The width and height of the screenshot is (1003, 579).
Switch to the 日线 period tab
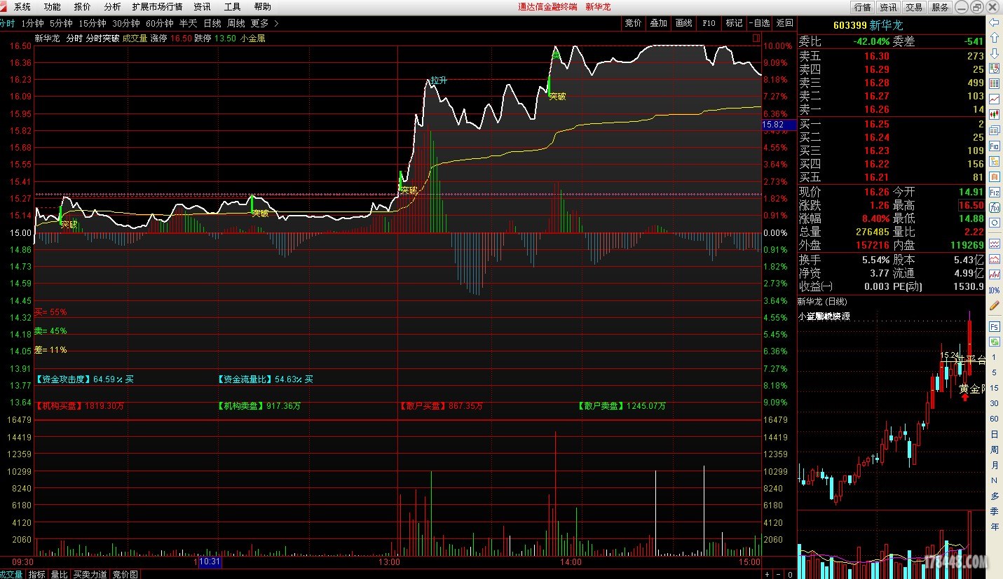212,23
